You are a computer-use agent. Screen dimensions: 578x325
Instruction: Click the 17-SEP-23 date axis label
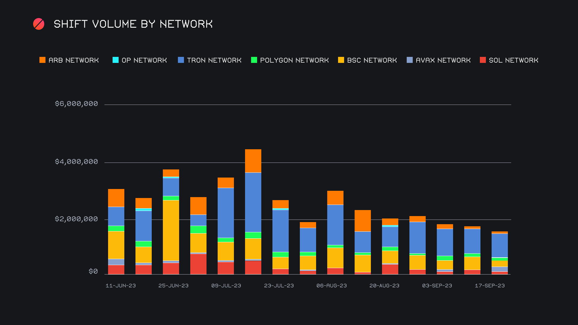coord(490,286)
